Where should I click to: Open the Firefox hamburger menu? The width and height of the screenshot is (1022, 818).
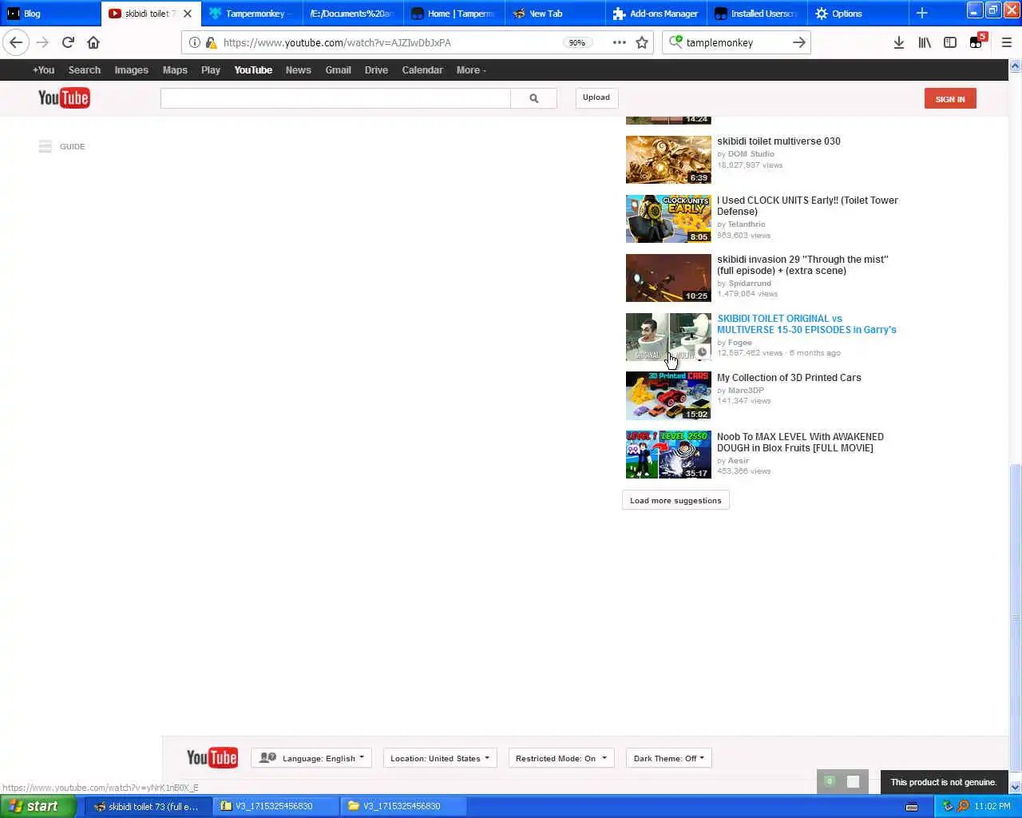click(1006, 42)
